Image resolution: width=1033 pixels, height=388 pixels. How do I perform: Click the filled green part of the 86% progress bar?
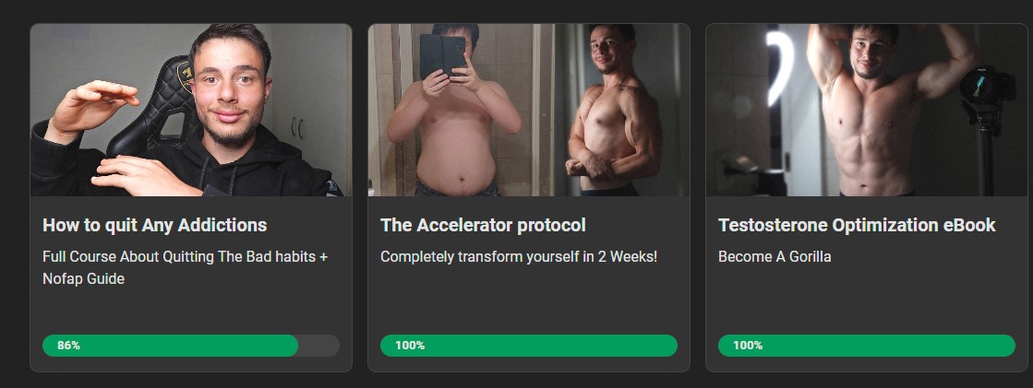click(x=171, y=346)
